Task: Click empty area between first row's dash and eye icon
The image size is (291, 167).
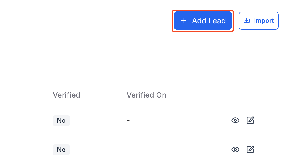Action: pos(180,121)
